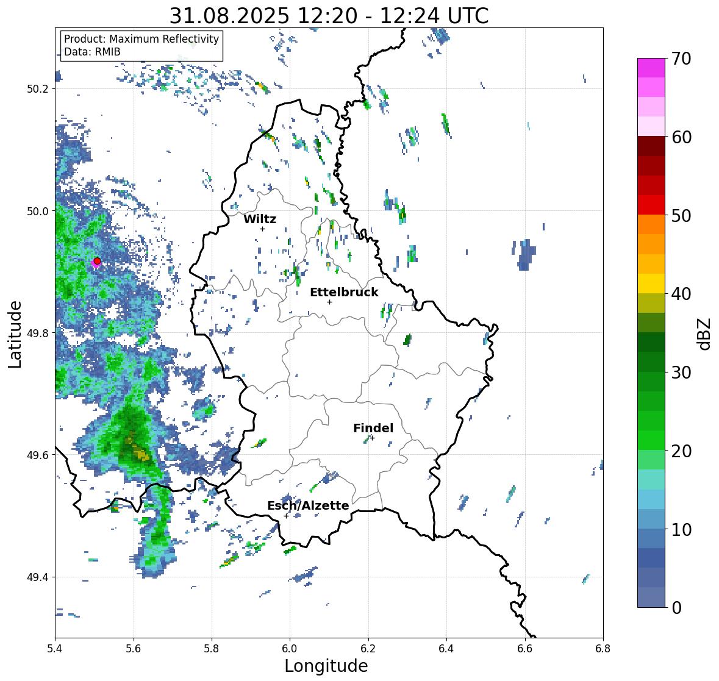This screenshot has width=719, height=681.
Task: Click longitude tick label 5.6
Action: 134,649
